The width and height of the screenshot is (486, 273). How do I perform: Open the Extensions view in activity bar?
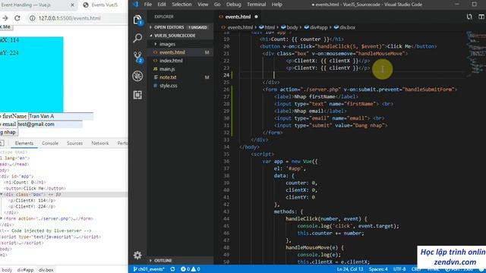coord(137,95)
